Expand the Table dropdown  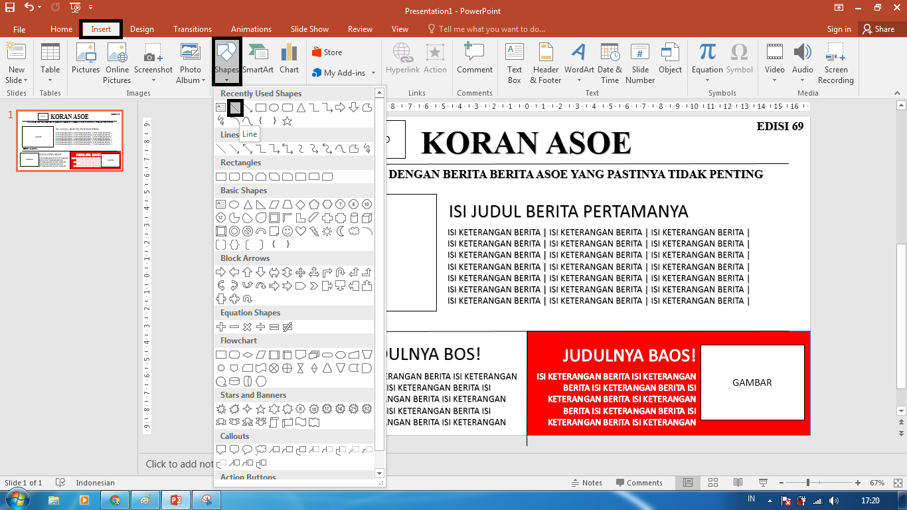click(50, 80)
